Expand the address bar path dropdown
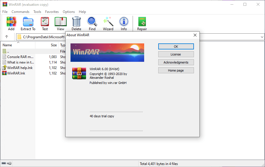The image size is (265, 167). click(262, 37)
